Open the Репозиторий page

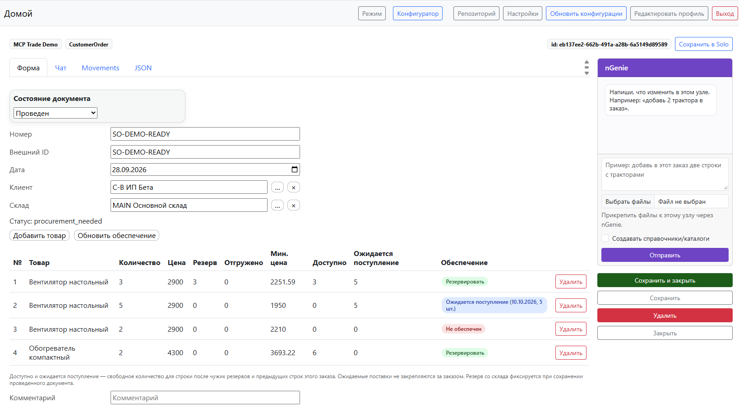[476, 14]
